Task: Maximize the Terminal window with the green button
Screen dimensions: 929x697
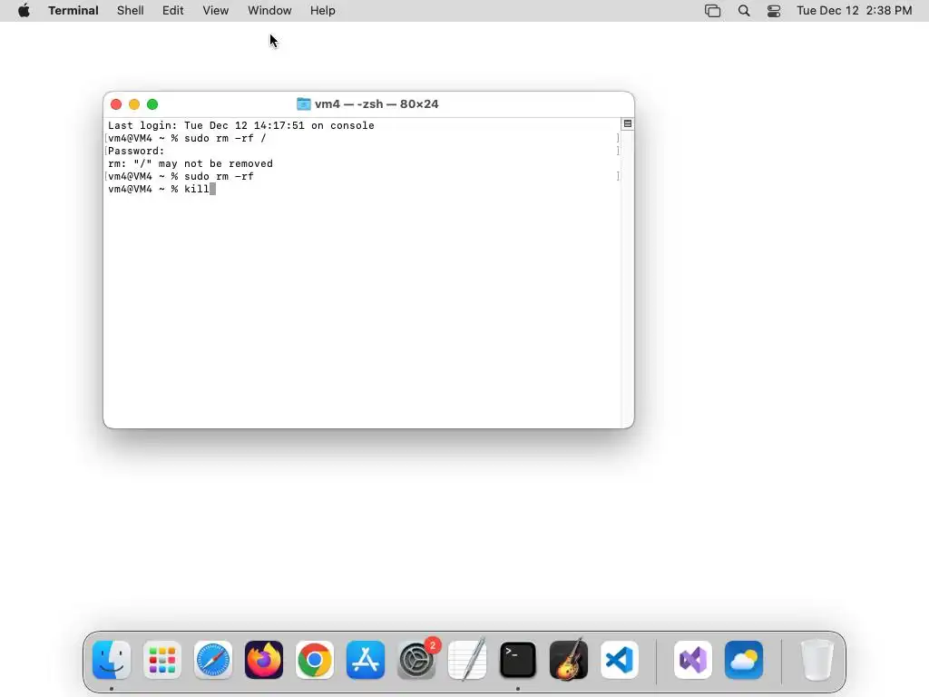Action: [152, 104]
